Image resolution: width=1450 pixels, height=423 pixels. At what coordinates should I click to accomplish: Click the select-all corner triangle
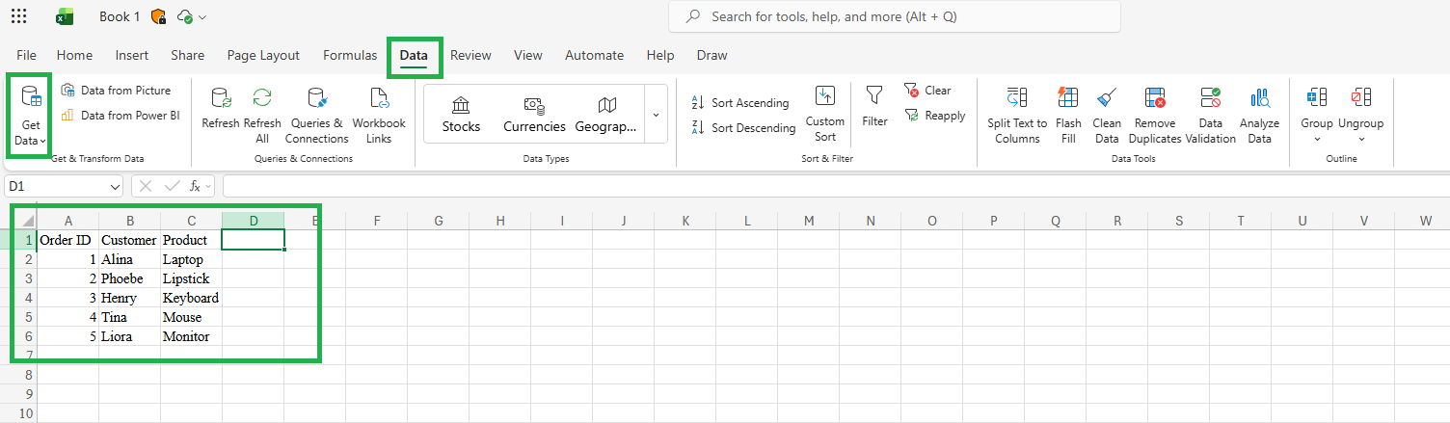click(28, 221)
